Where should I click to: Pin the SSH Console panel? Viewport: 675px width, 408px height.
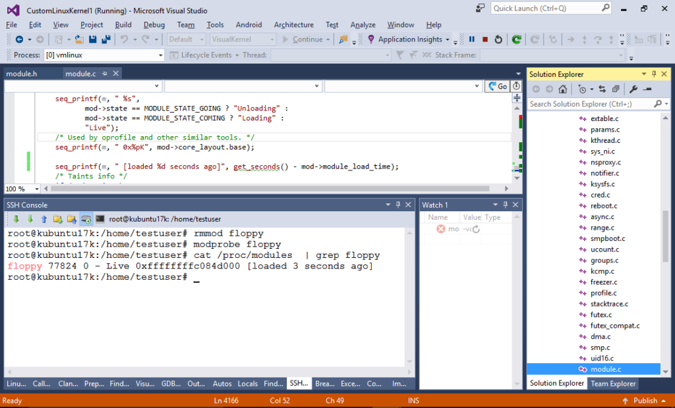point(398,204)
